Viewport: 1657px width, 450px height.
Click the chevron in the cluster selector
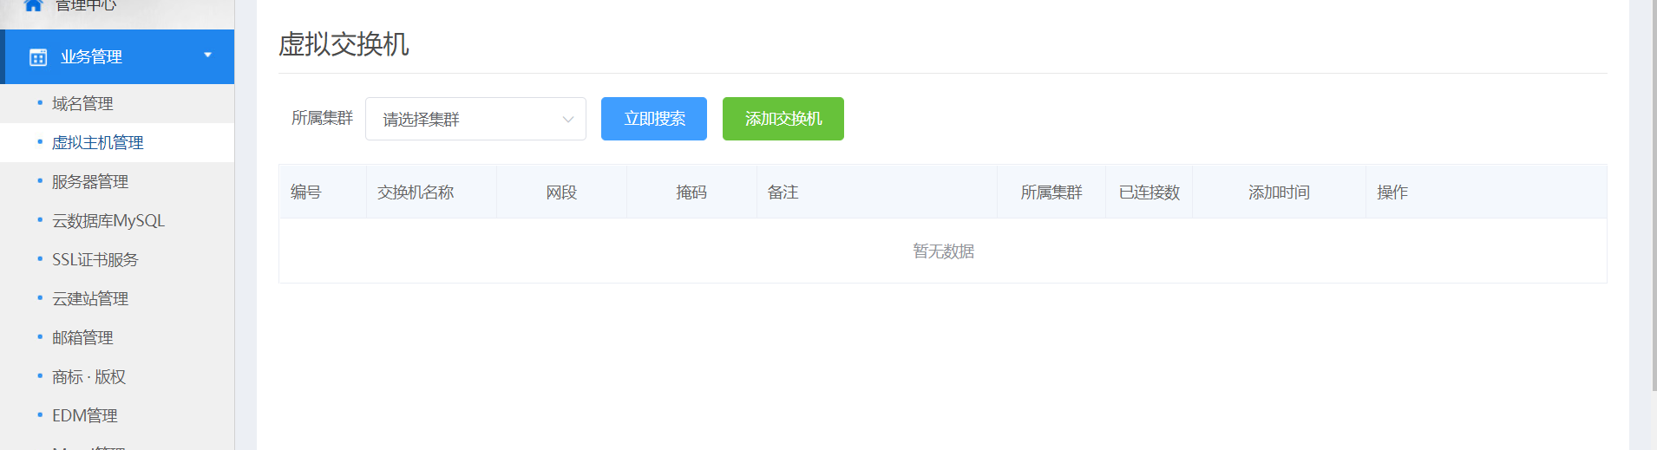click(x=568, y=120)
